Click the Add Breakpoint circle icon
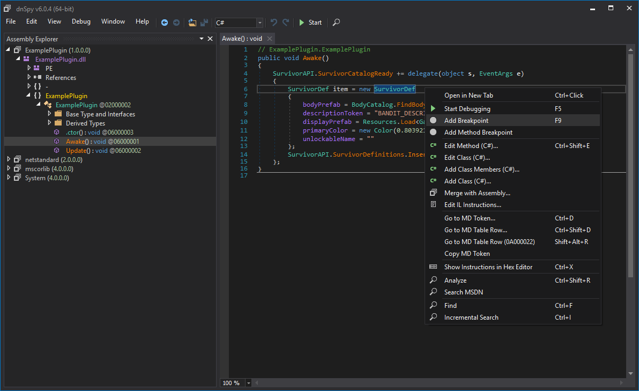 [x=433, y=120]
